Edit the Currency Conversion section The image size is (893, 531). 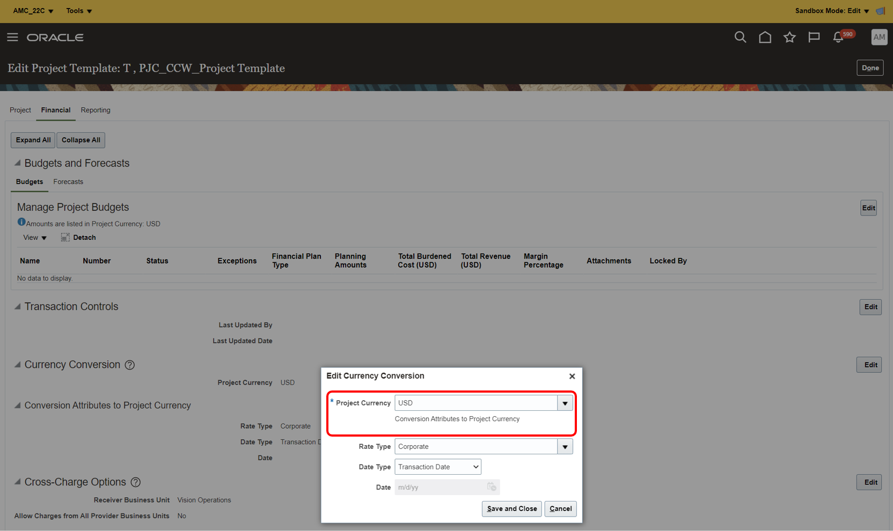coord(869,365)
